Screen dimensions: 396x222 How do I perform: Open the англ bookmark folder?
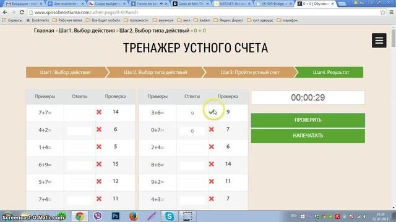click(184, 20)
